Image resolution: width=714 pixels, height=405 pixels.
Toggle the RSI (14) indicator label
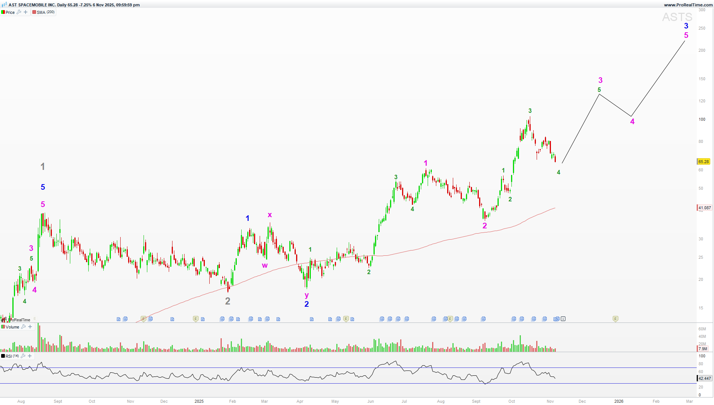point(12,356)
